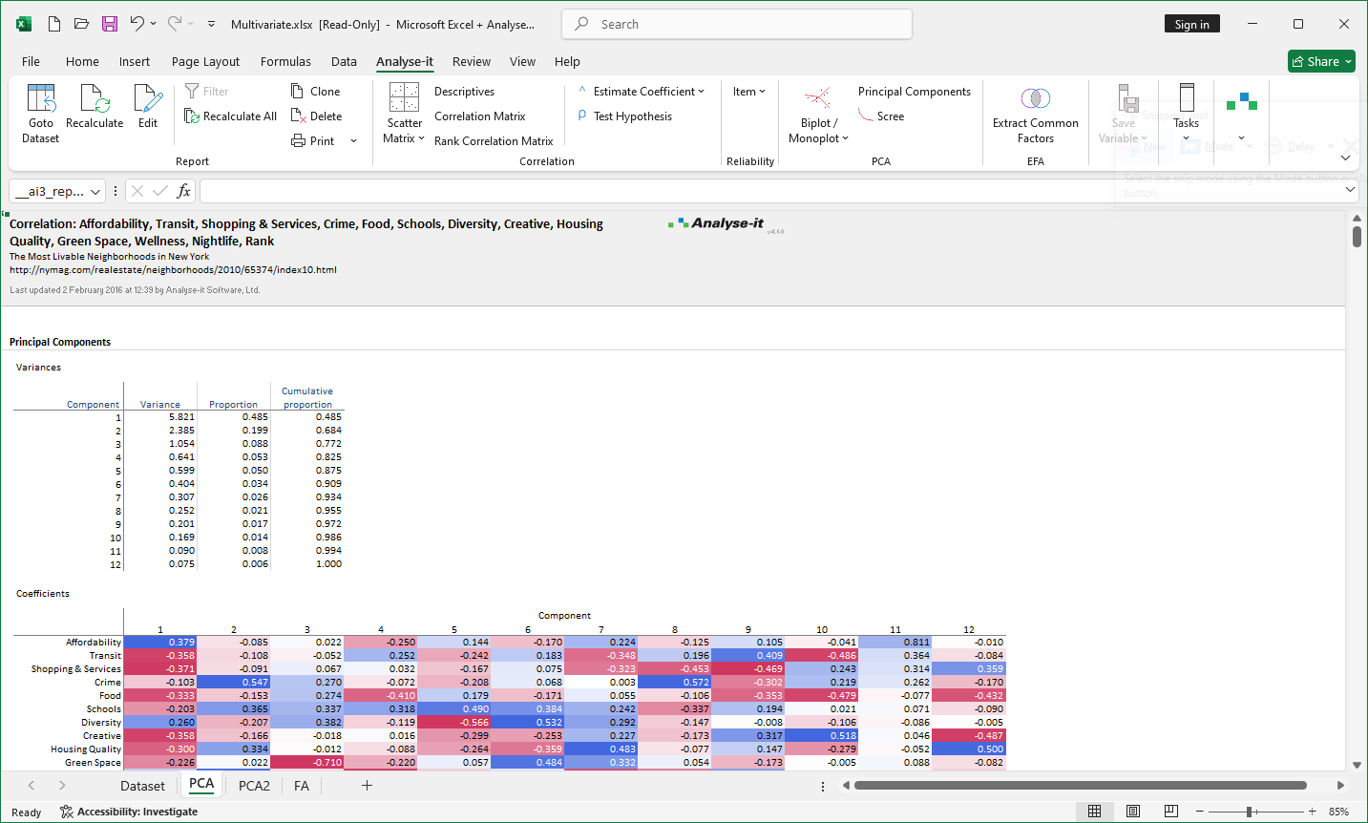Zoom in with the plus button
This screenshot has height=823, width=1368.
point(1313,812)
